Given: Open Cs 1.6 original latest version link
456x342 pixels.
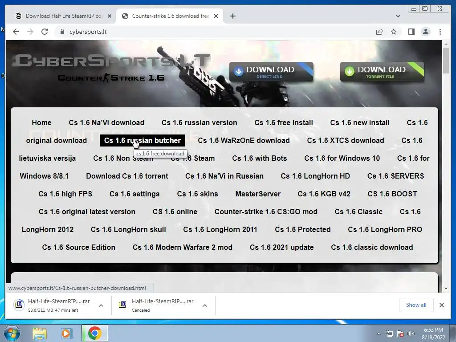Looking at the screenshot, I should click(x=87, y=212).
